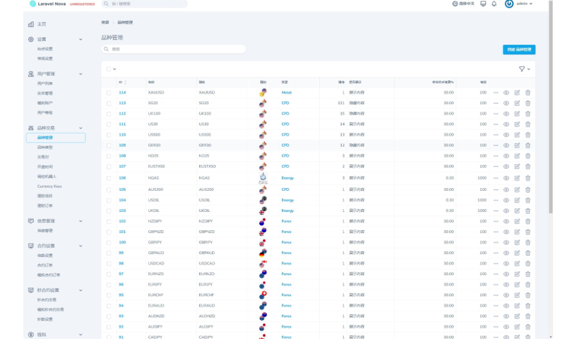577x339 pixels.
Task: Tick the checkbox for row 109 GER30
Action: click(109, 145)
